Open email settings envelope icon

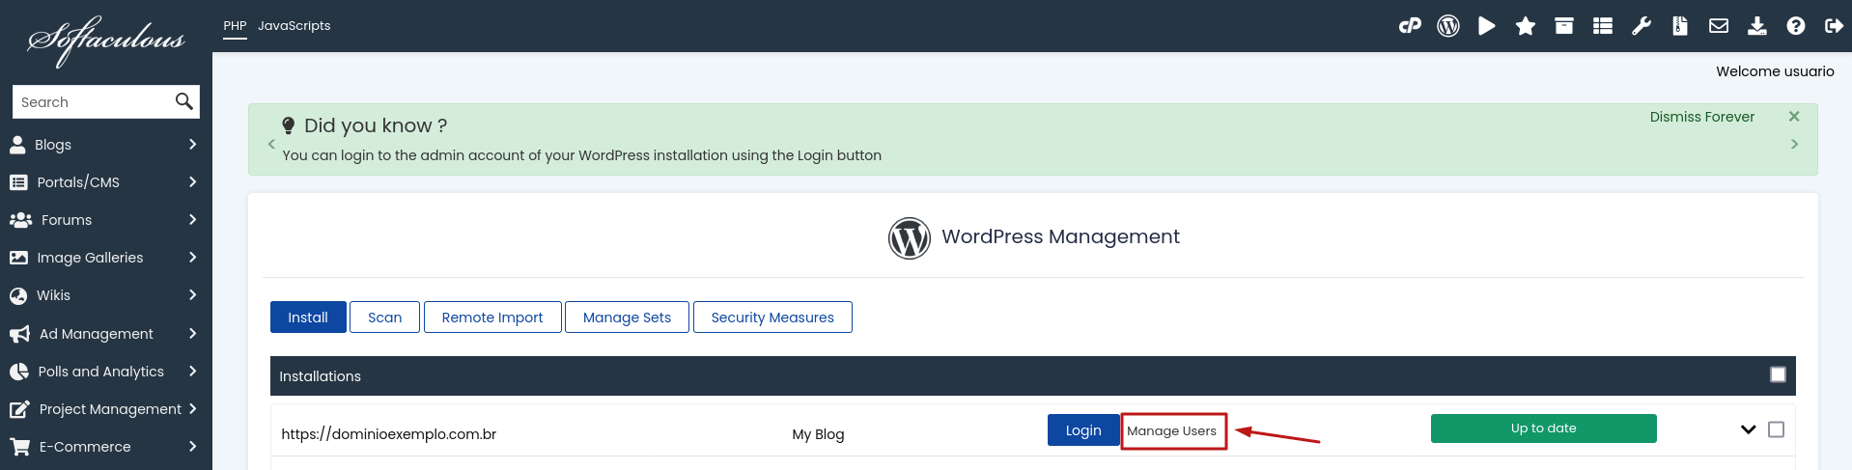[x=1719, y=26]
